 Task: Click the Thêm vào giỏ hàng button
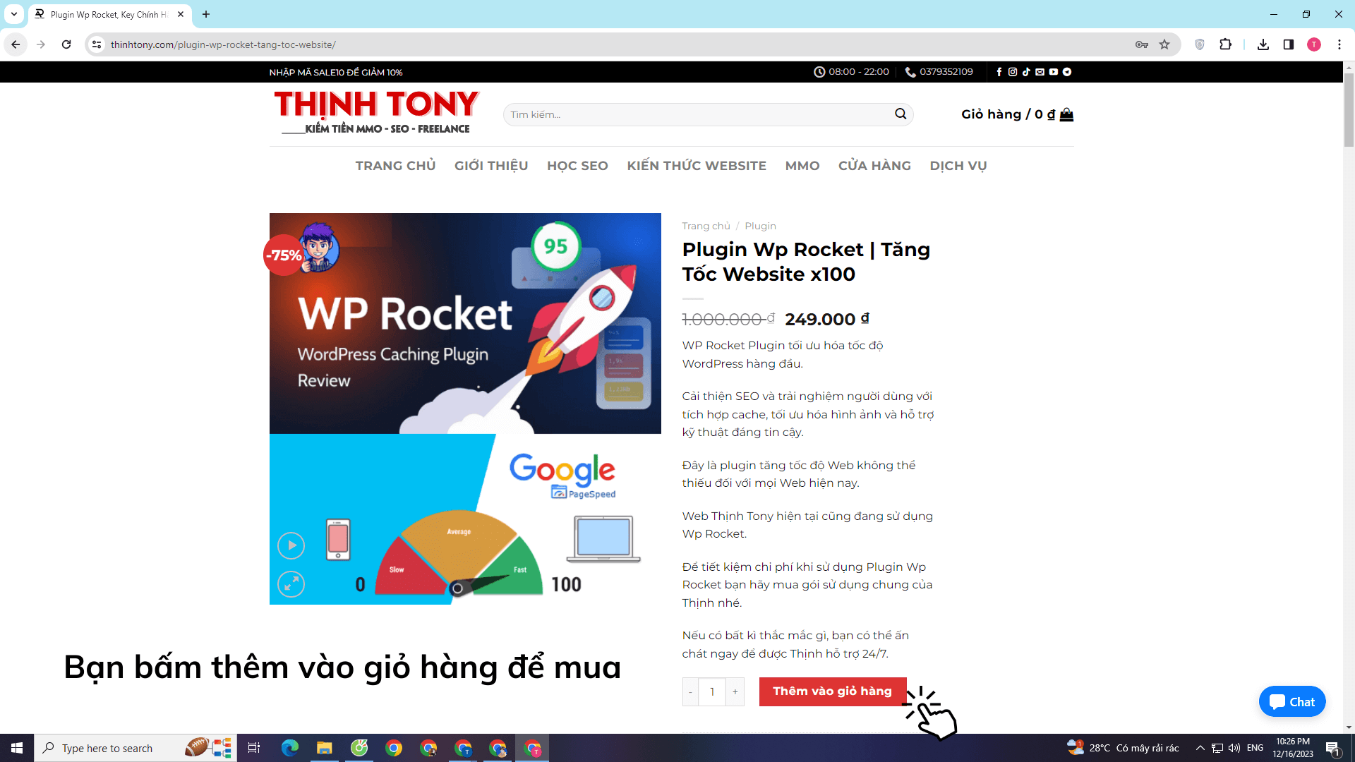point(832,691)
